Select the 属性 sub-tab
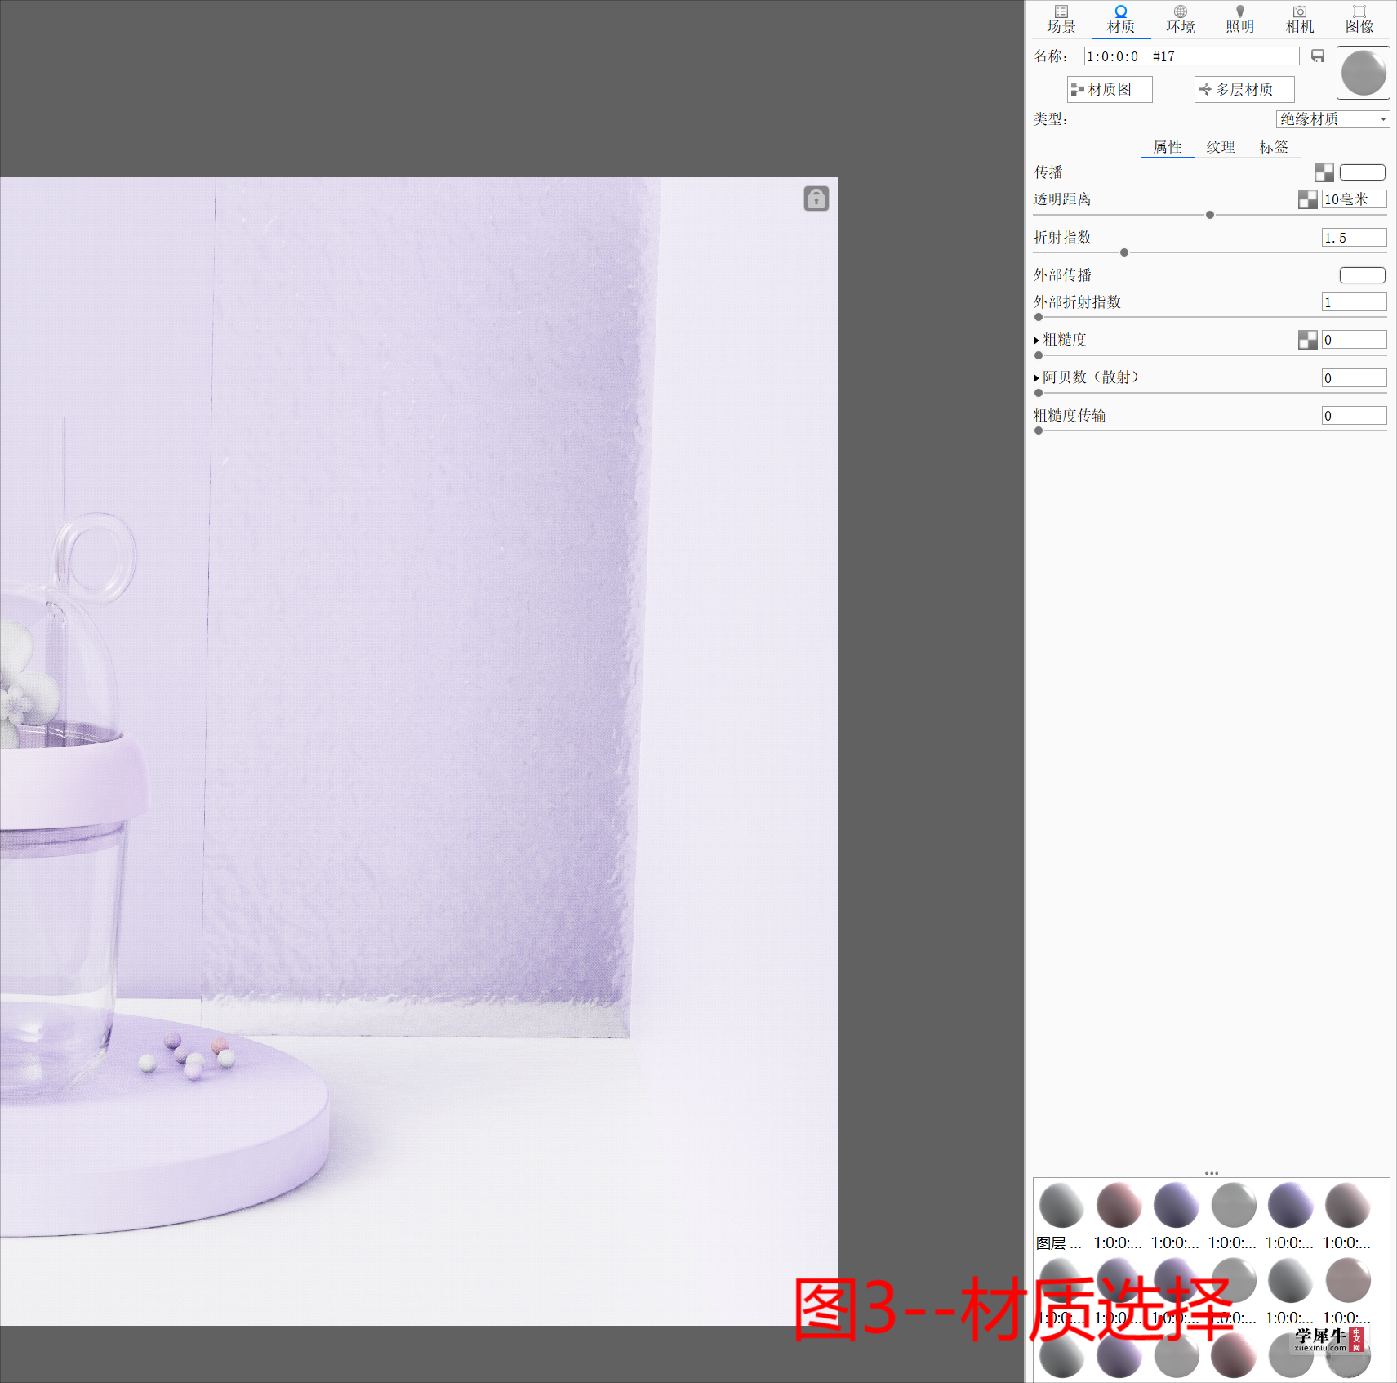 tap(1168, 147)
